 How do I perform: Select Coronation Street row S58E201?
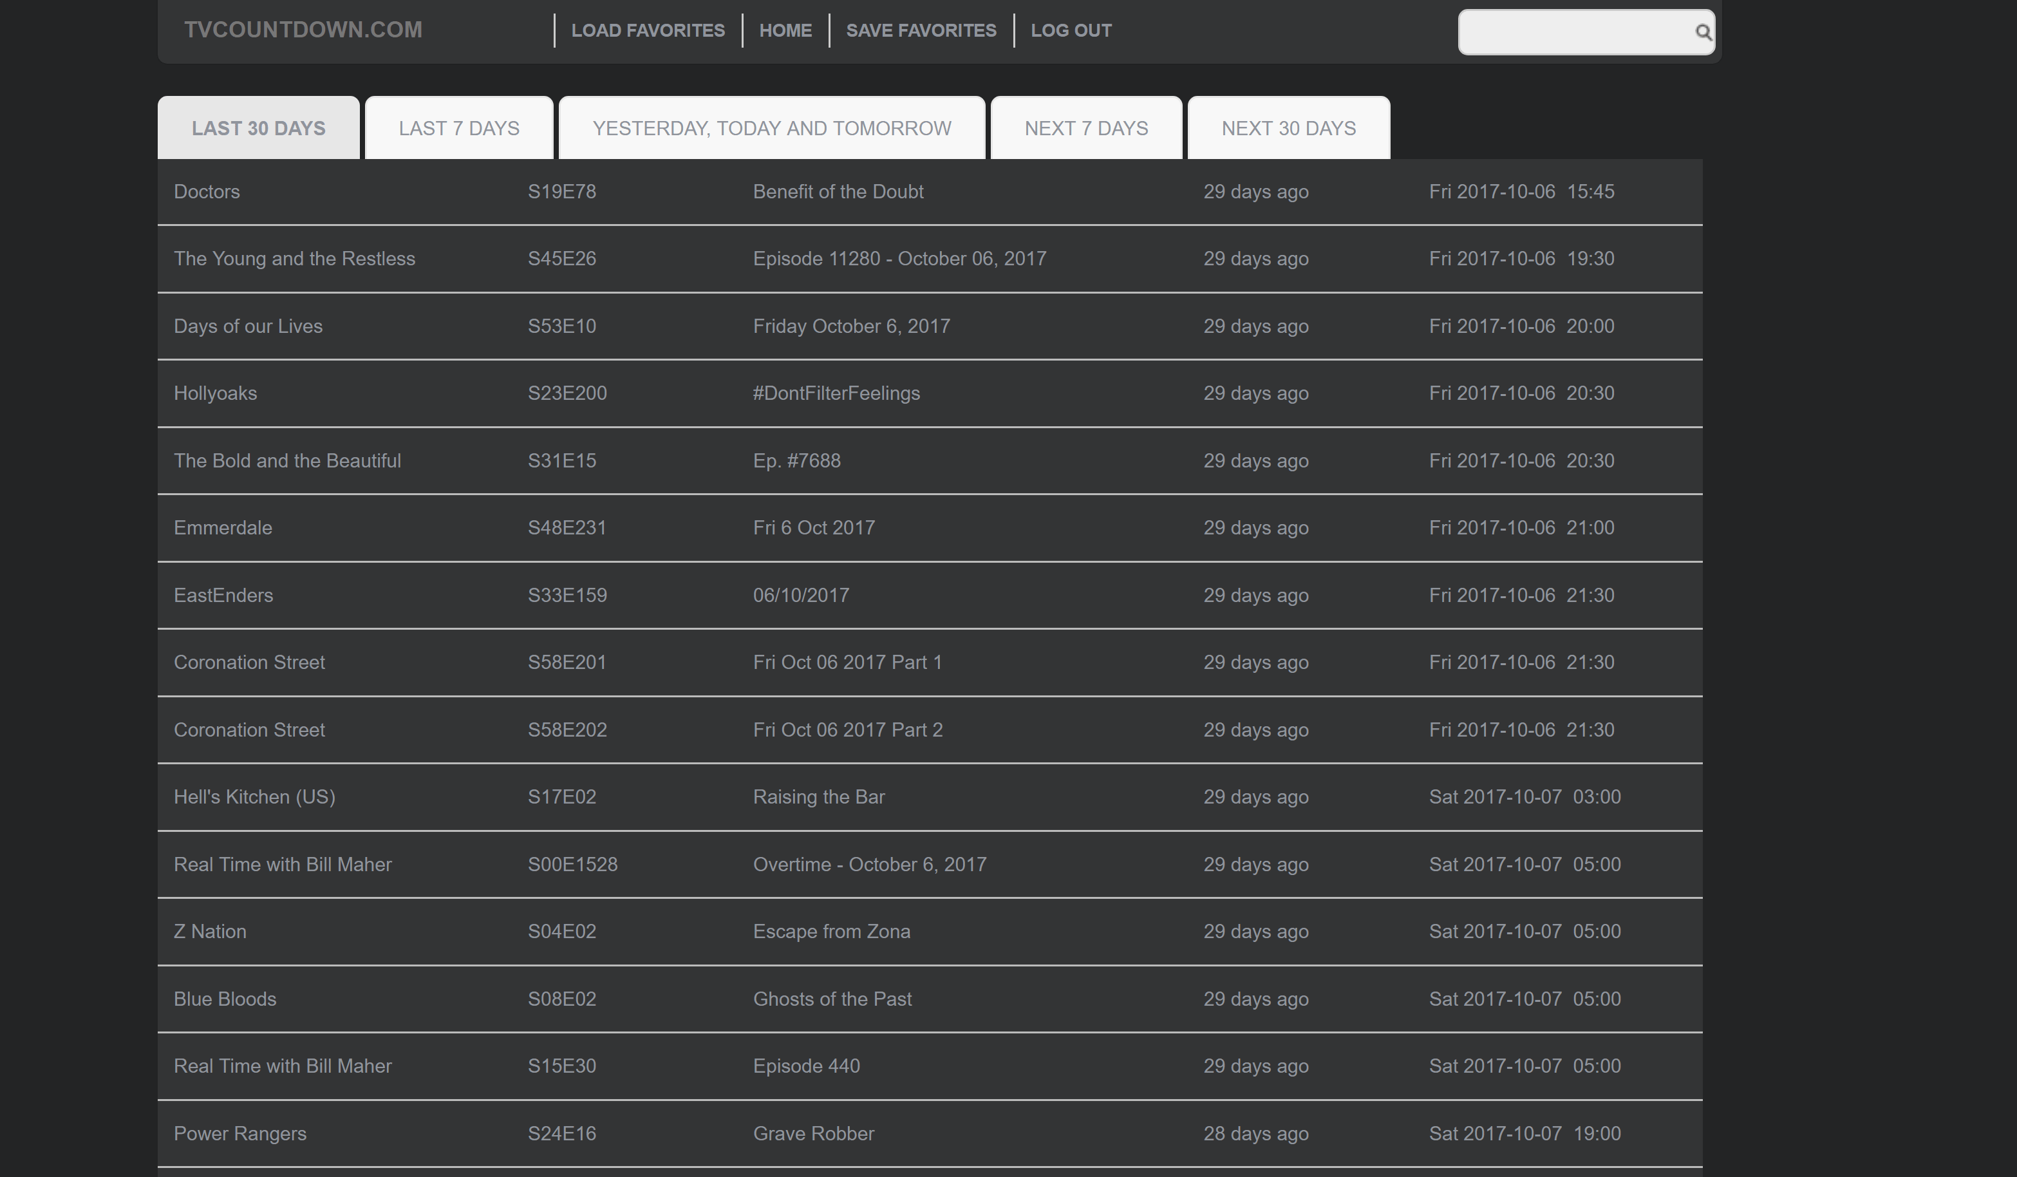coord(929,662)
